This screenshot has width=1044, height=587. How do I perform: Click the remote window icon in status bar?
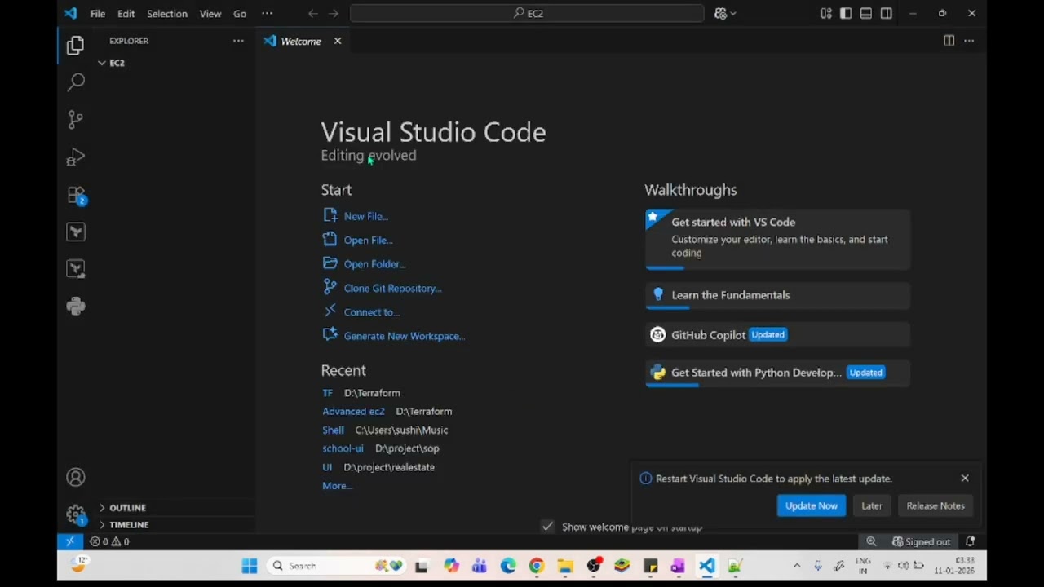tap(70, 541)
